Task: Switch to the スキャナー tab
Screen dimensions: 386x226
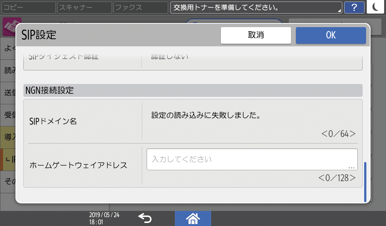Action: [84, 7]
